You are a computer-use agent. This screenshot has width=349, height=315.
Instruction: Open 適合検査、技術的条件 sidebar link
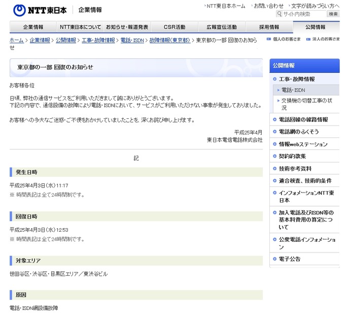click(305, 180)
